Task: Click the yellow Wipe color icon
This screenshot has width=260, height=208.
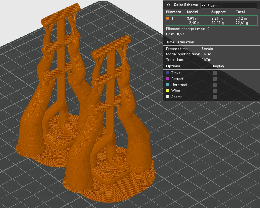Action: [x=168, y=91]
